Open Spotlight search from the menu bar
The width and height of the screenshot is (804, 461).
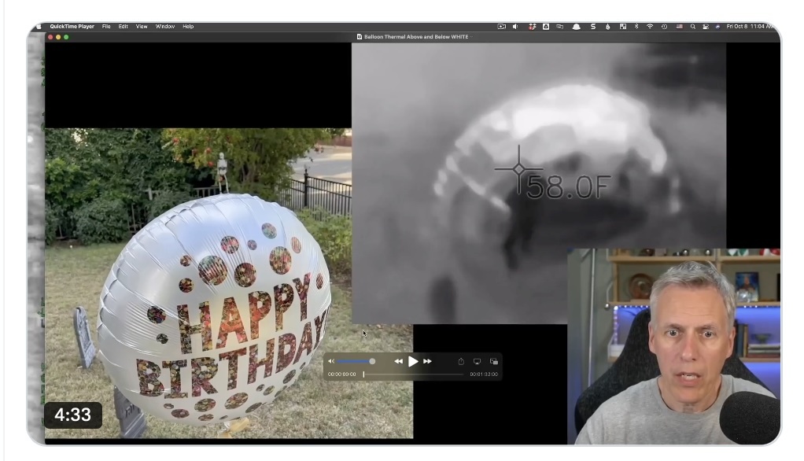(693, 26)
